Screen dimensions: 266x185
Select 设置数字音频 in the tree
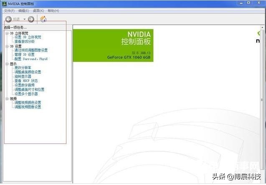pyautogui.click(x=25, y=85)
